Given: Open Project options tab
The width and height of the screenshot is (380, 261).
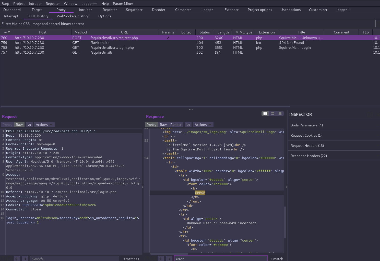Looking at the screenshot, I should click(x=260, y=10).
